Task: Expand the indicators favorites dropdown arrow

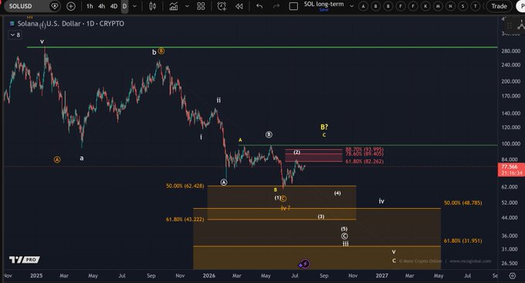Action: click(x=187, y=6)
